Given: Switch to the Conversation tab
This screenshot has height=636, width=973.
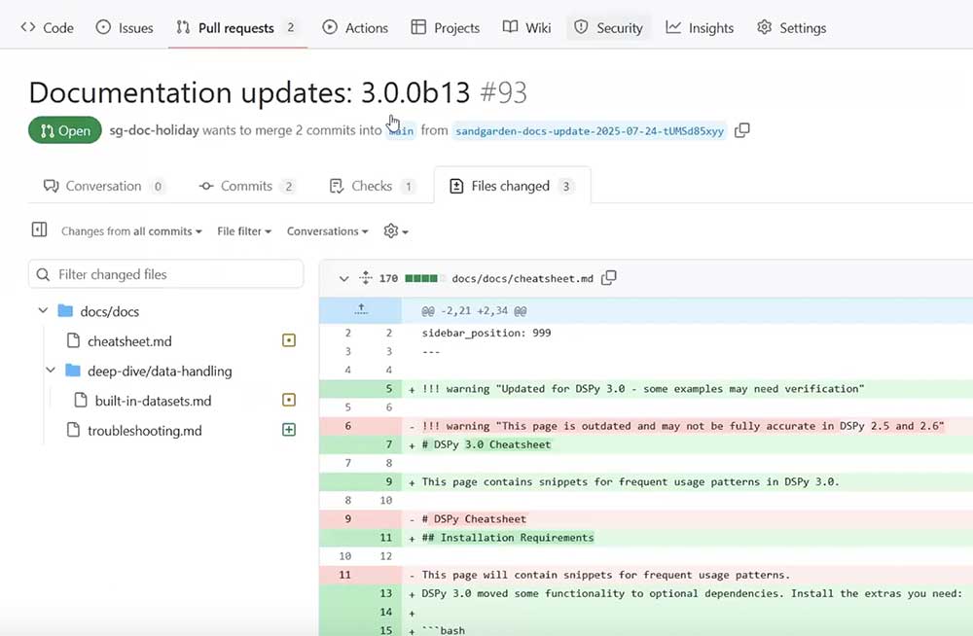Looking at the screenshot, I should click(x=104, y=186).
